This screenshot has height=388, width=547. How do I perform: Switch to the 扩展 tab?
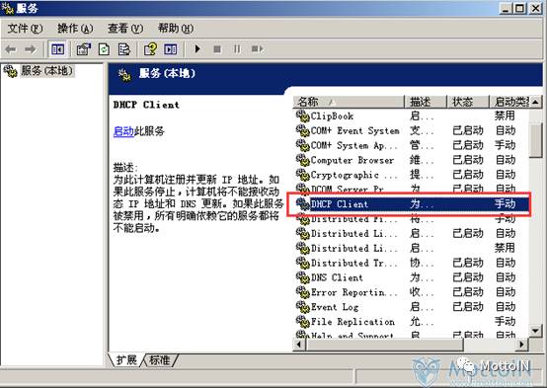pyautogui.click(x=126, y=359)
